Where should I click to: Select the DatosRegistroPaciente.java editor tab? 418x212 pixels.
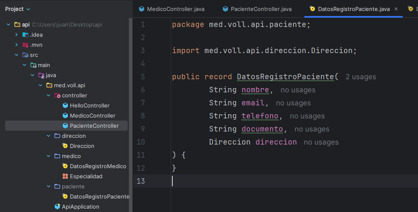(354, 9)
